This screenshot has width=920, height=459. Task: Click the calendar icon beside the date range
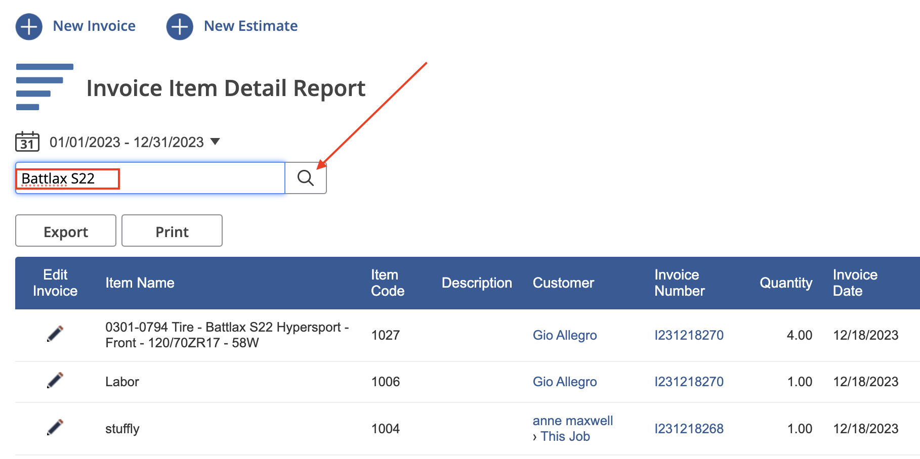(27, 142)
